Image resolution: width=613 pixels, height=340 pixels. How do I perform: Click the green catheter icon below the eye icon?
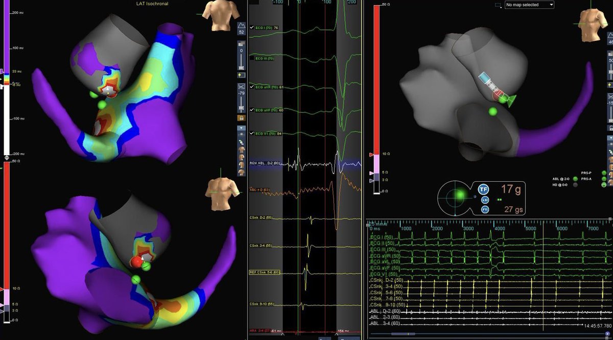tap(241, 142)
